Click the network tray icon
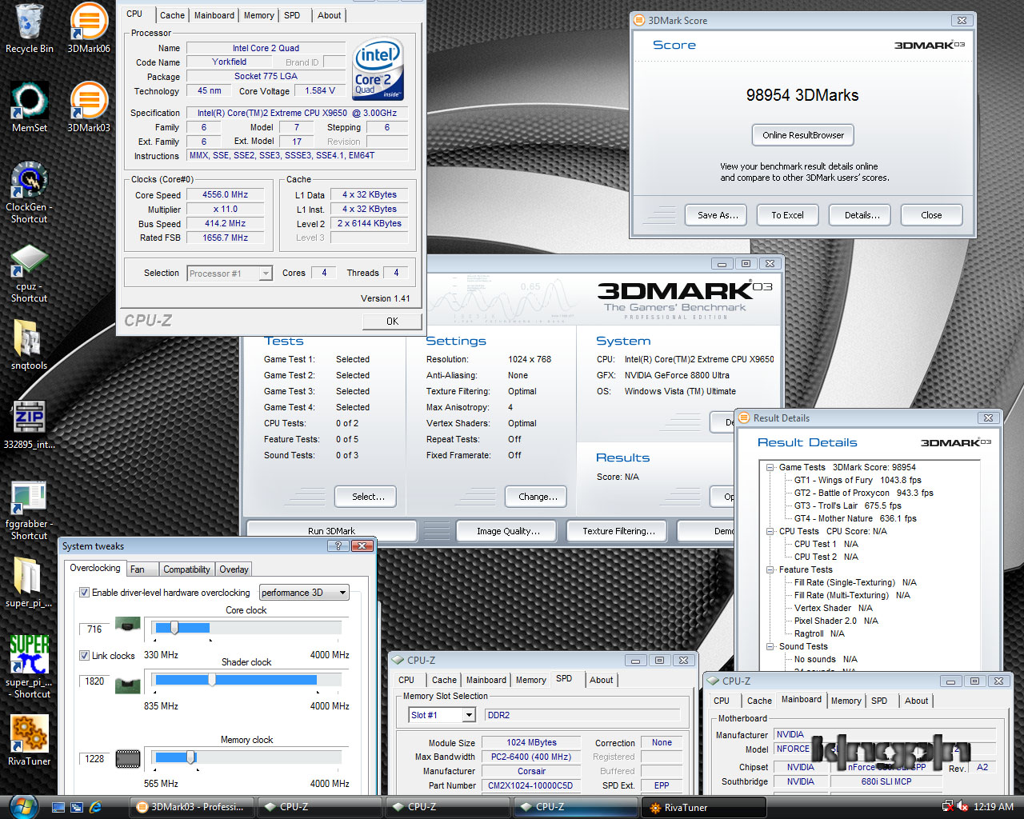 tap(948, 807)
